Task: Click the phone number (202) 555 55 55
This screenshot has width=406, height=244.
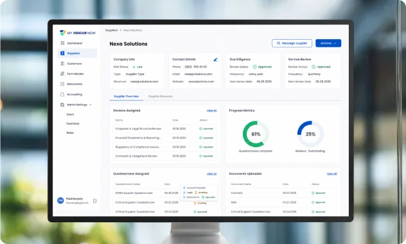Action: click(x=196, y=67)
